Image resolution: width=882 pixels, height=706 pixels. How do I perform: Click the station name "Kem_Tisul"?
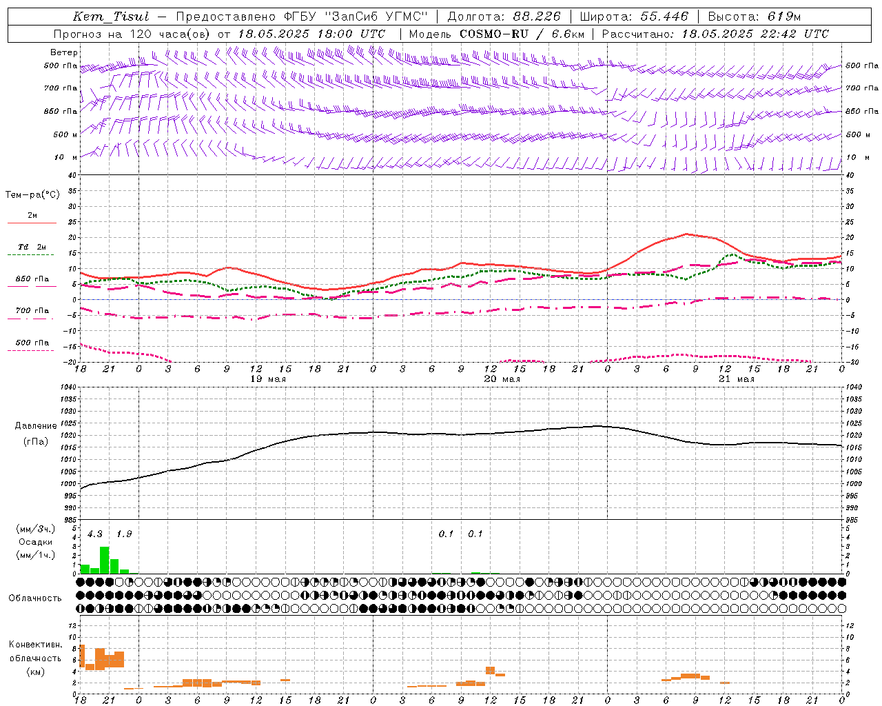point(110,17)
